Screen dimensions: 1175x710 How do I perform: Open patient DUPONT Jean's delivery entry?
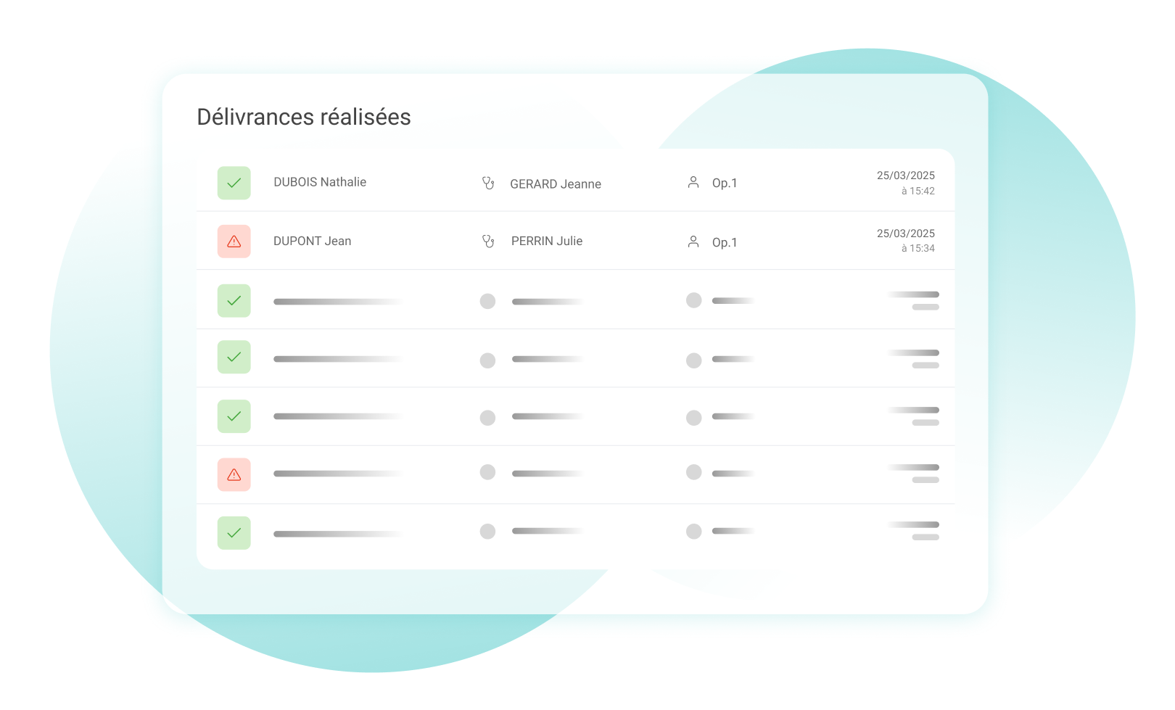[x=312, y=242]
